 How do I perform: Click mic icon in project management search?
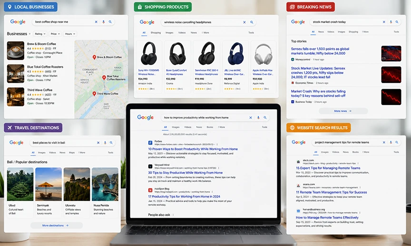pyautogui.click(x=391, y=142)
